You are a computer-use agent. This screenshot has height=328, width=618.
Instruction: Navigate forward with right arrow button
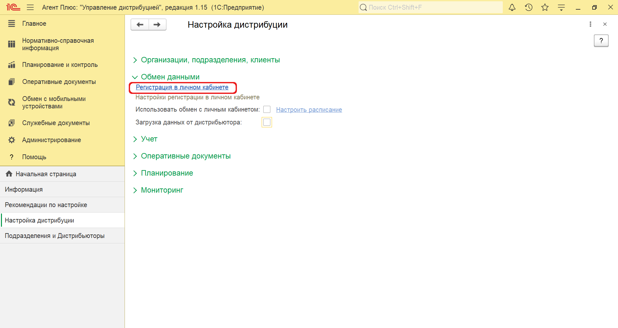coord(157,24)
